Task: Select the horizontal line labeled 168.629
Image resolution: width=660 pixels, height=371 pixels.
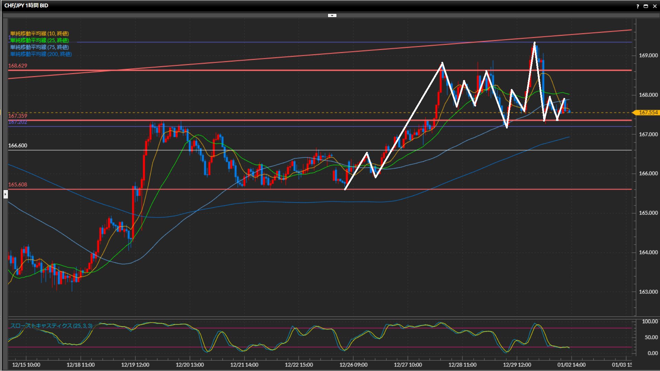Action: (x=241, y=70)
